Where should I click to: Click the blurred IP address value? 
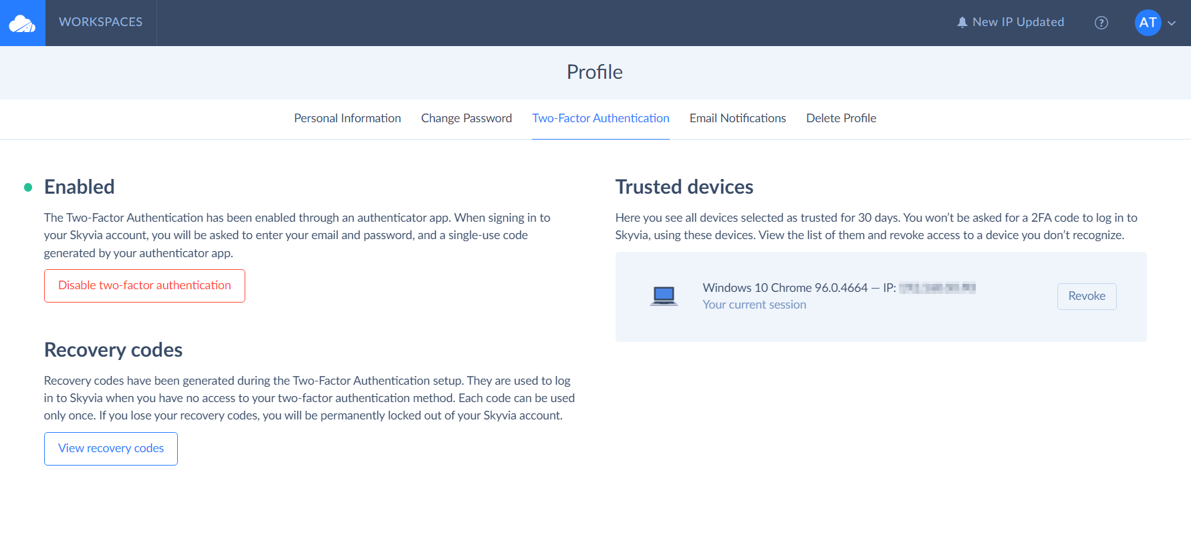[937, 288]
